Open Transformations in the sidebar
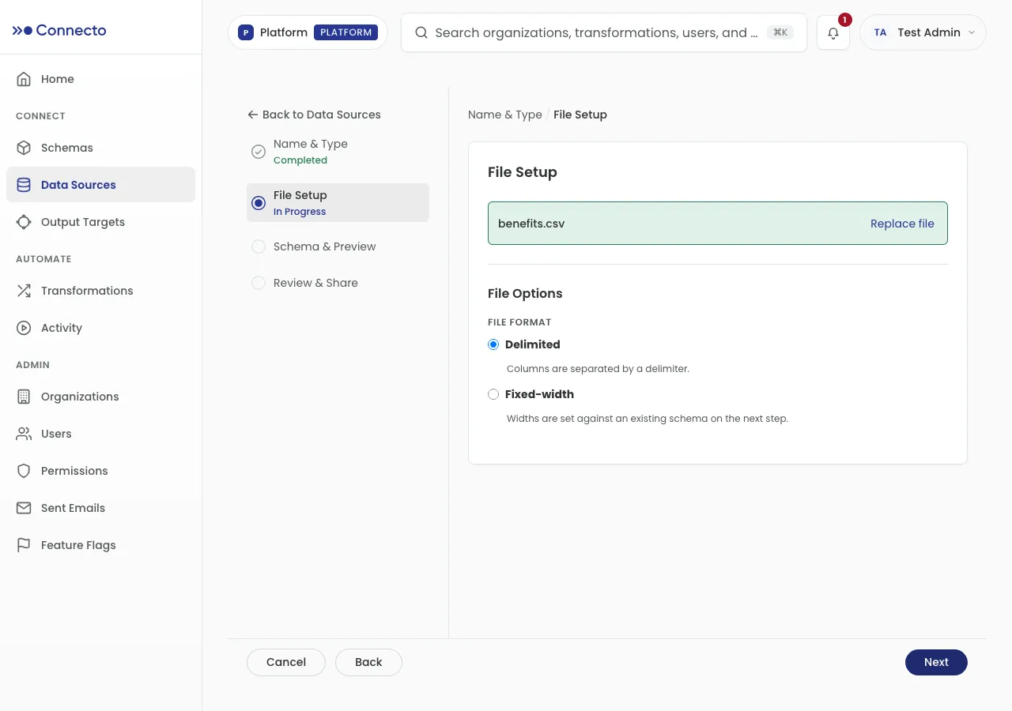1012x711 pixels. point(100,291)
